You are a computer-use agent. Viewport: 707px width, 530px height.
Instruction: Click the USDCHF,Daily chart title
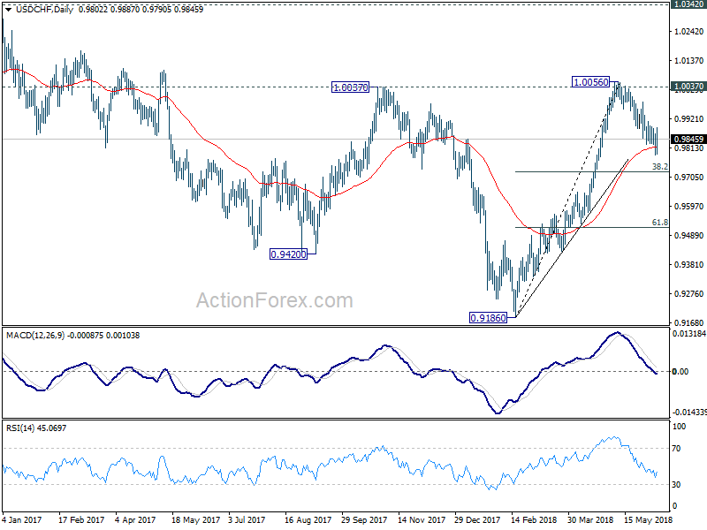44,10
